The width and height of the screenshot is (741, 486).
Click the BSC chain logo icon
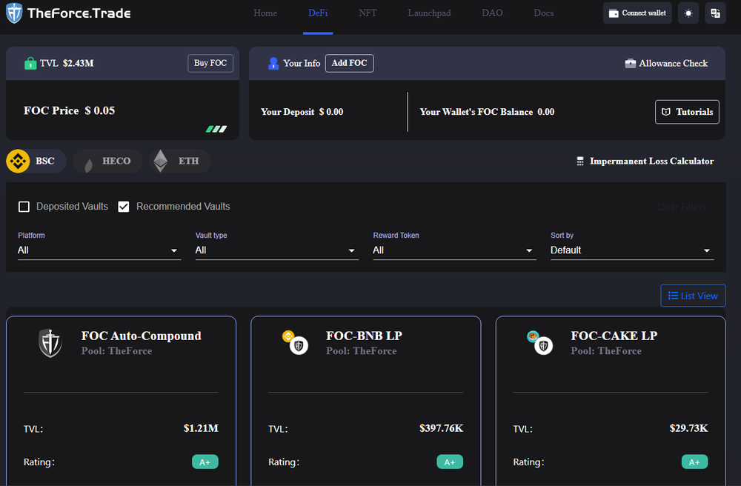coord(18,161)
